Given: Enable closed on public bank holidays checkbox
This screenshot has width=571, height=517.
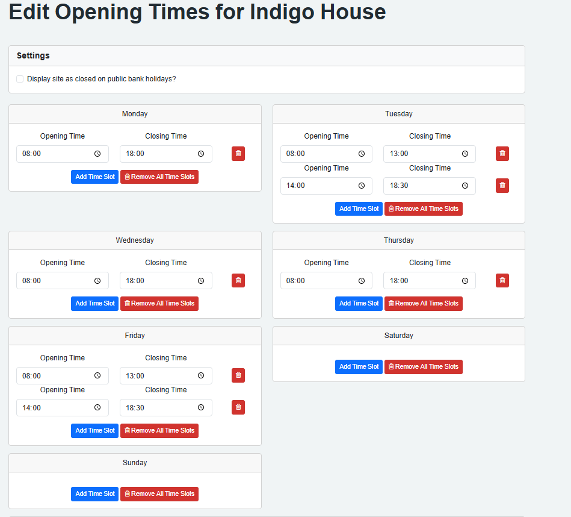Looking at the screenshot, I should pos(20,79).
